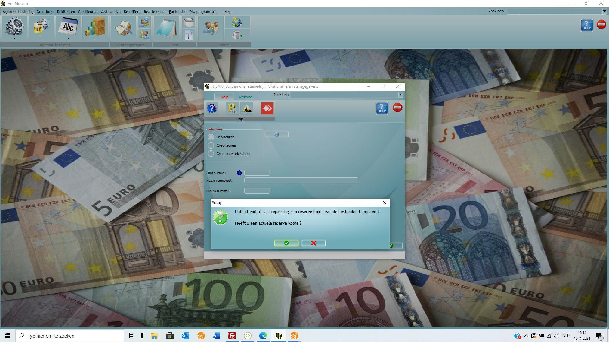Image resolution: width=609 pixels, height=342 pixels.
Task: Click the contact persons info icon
Action: pyautogui.click(x=144, y=22)
